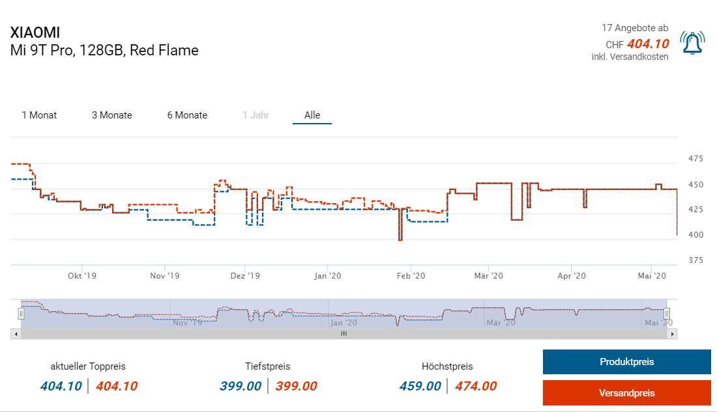Click the left navigator range handle
This screenshot has width=717, height=412.
tap(21, 314)
